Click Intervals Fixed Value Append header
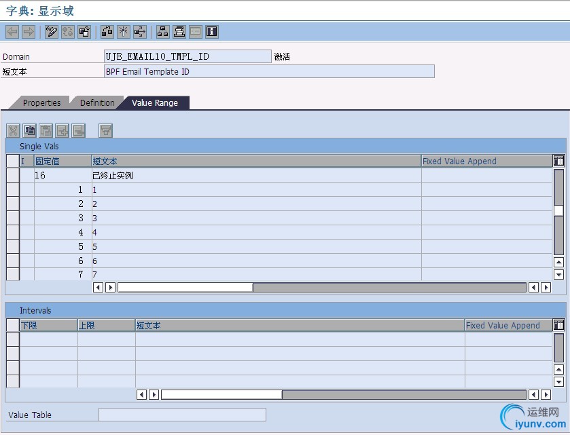 508,325
